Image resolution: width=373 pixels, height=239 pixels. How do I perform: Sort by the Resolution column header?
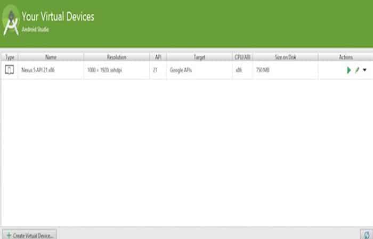pos(117,57)
